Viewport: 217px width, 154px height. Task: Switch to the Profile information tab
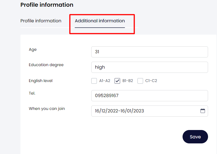[x=41, y=21]
